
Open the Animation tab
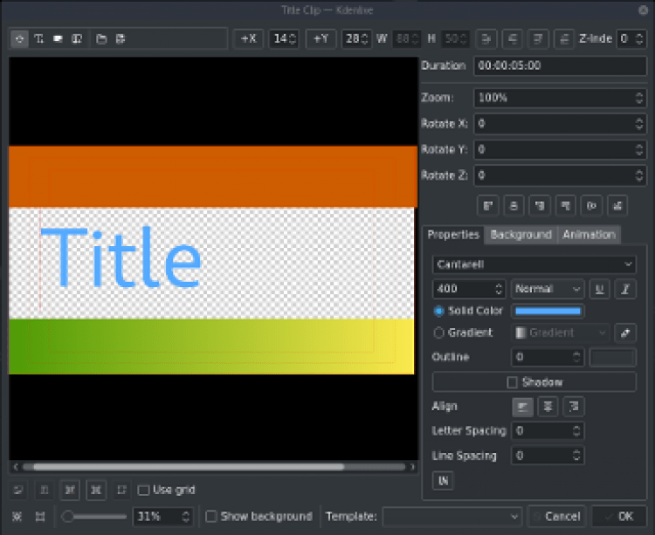[x=589, y=235]
